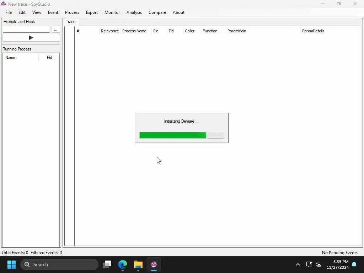The height and width of the screenshot is (273, 364).
Task: Close the SpyStudio window
Action: (355, 4)
